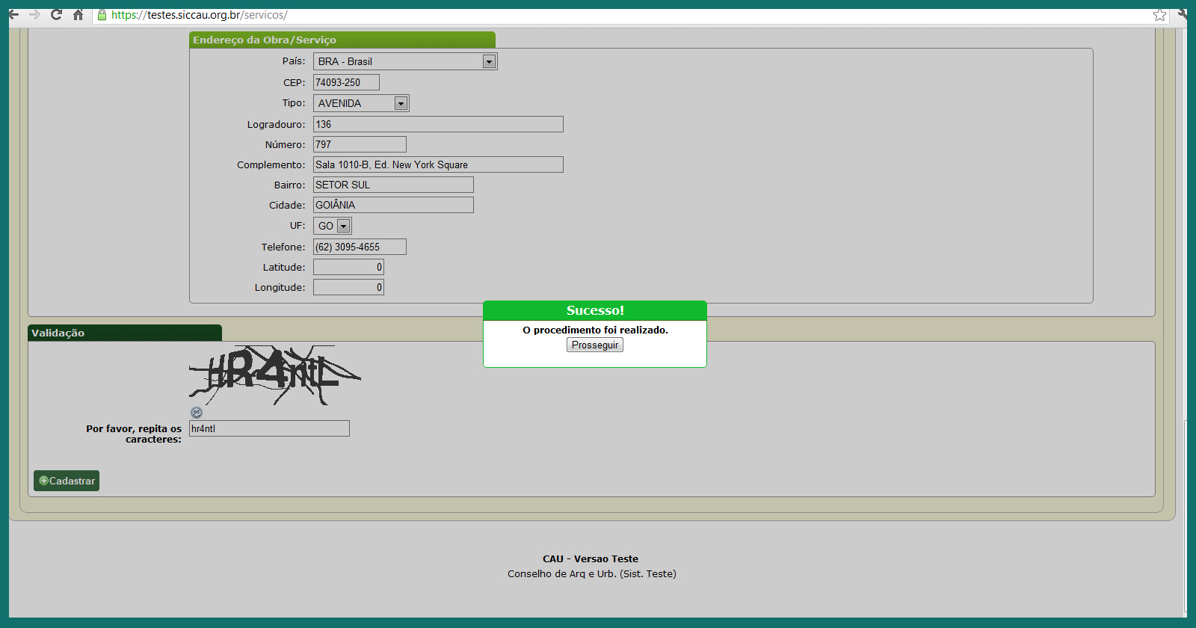Image resolution: width=1196 pixels, height=628 pixels.
Task: Click the green SSL padlock icon
Action: pos(102,15)
